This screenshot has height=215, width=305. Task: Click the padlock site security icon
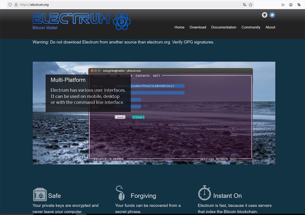(16, 5)
